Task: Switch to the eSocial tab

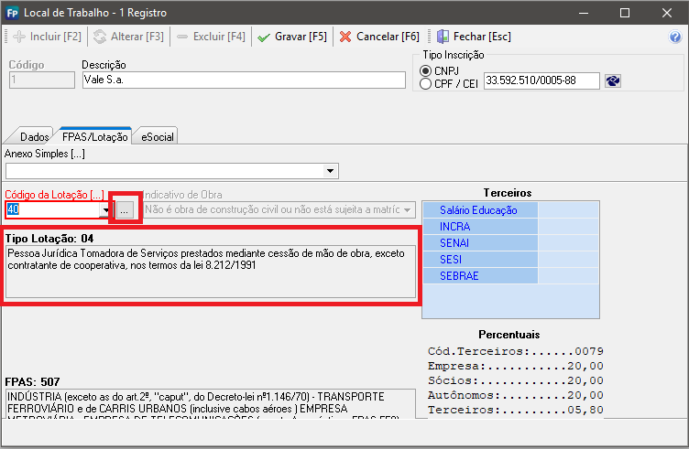Action: pyautogui.click(x=156, y=136)
